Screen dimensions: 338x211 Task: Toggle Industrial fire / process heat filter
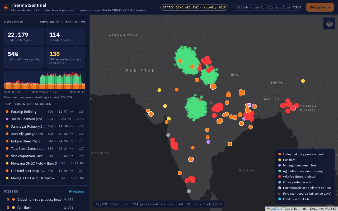point(8,199)
